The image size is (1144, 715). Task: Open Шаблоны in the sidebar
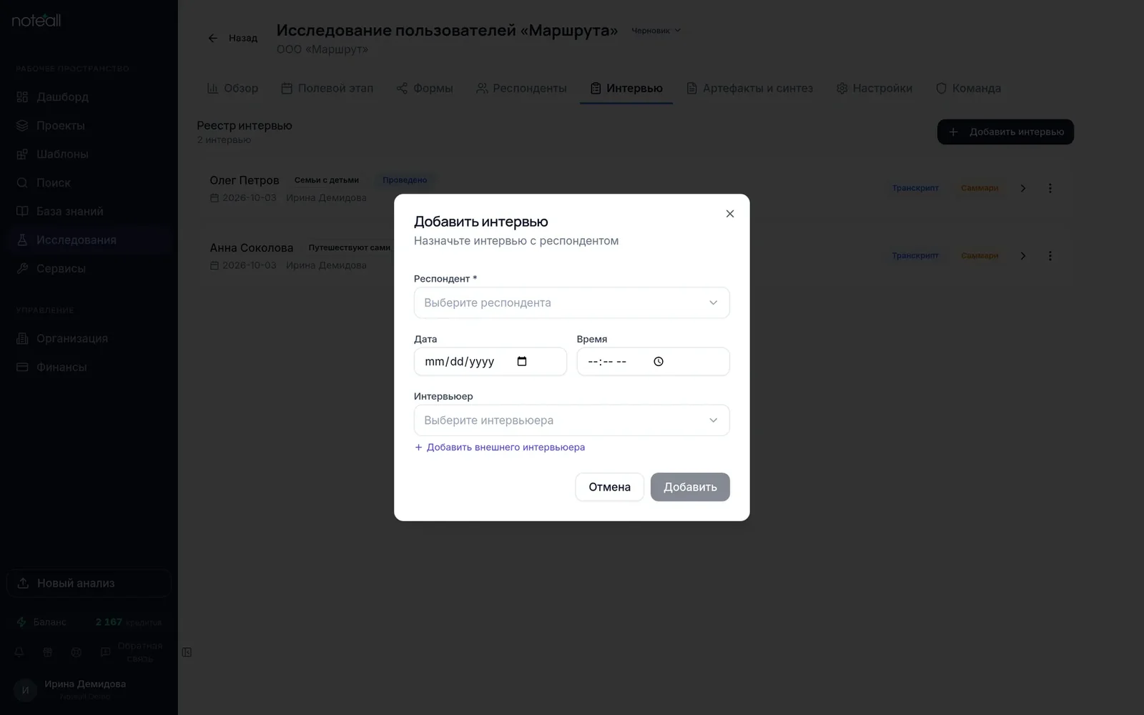coord(89,154)
